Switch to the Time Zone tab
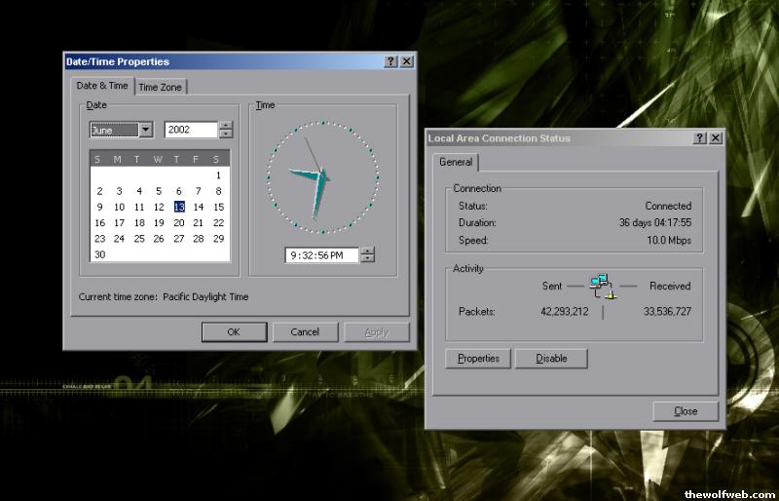Viewport: 779px width, 501px height. coord(160,87)
